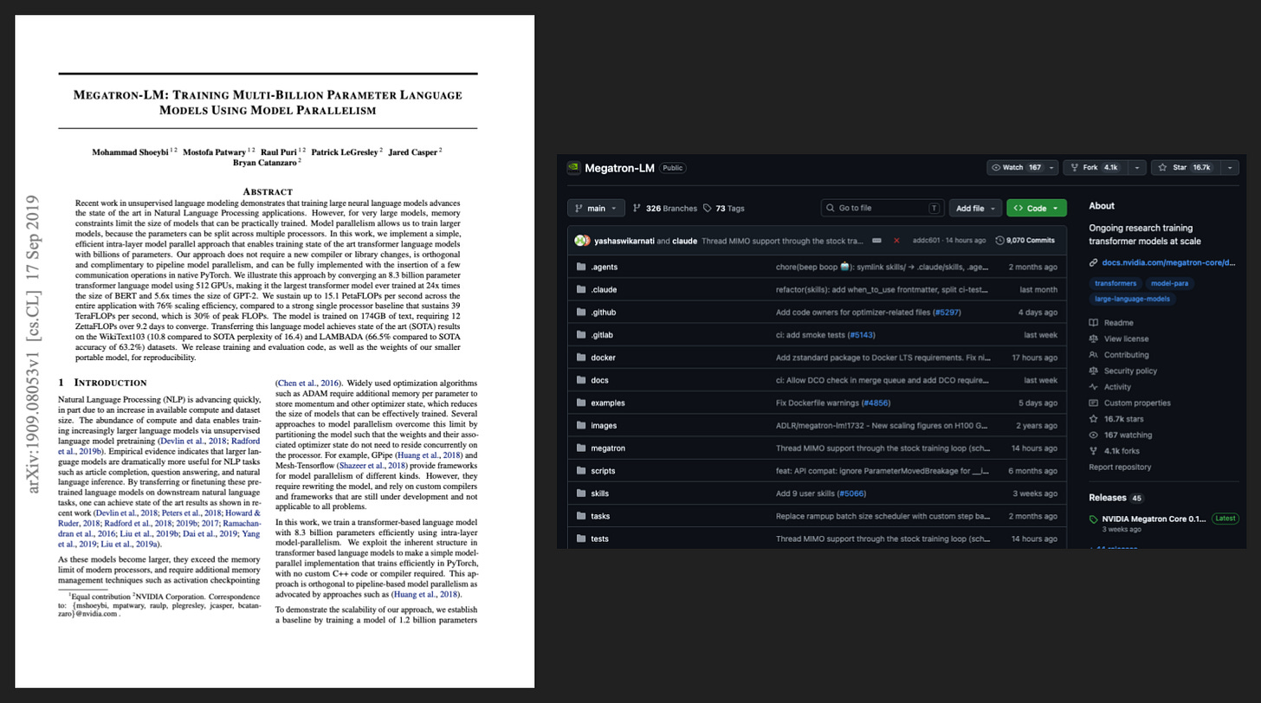
Task: Open the main branch selector dropdown
Action: point(596,208)
